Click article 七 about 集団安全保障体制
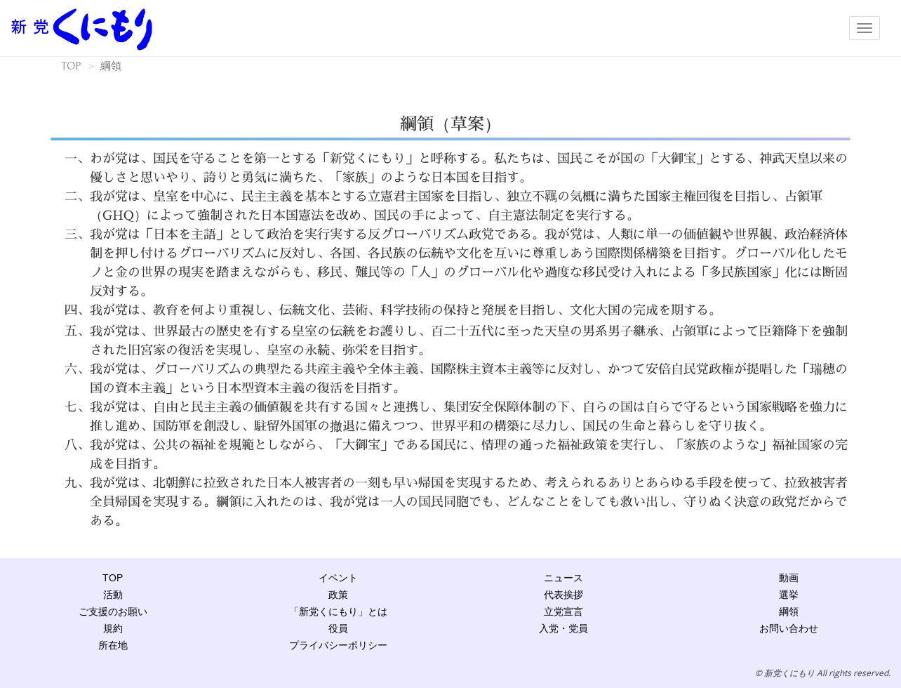 coord(456,416)
